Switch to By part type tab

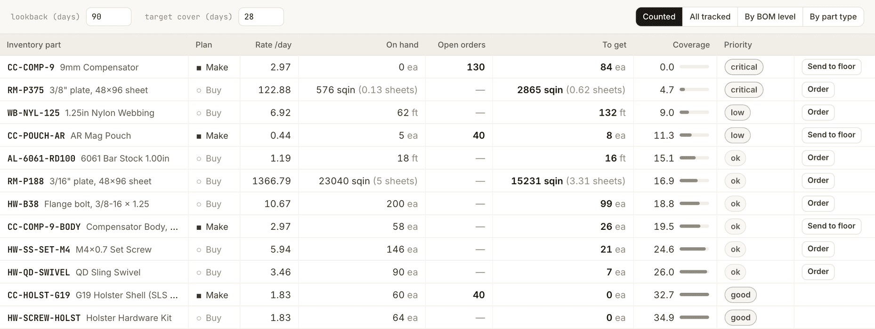833,17
